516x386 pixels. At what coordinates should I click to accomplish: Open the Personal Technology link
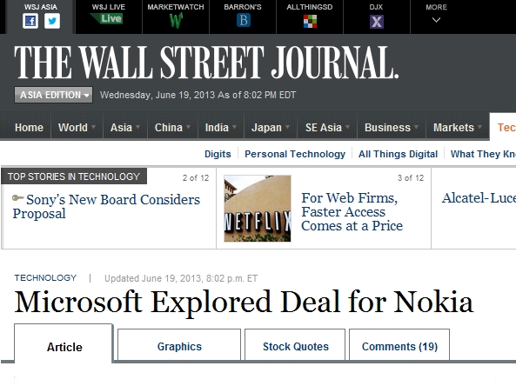(x=295, y=154)
